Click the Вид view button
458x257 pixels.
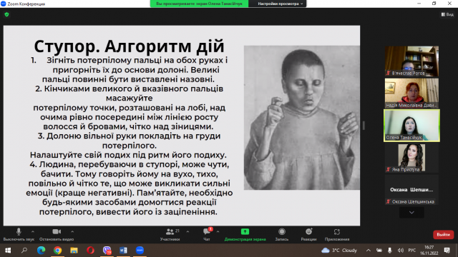pyautogui.click(x=447, y=14)
